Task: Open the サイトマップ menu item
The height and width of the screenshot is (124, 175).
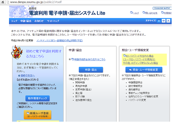Action: pyautogui.click(x=53, y=21)
